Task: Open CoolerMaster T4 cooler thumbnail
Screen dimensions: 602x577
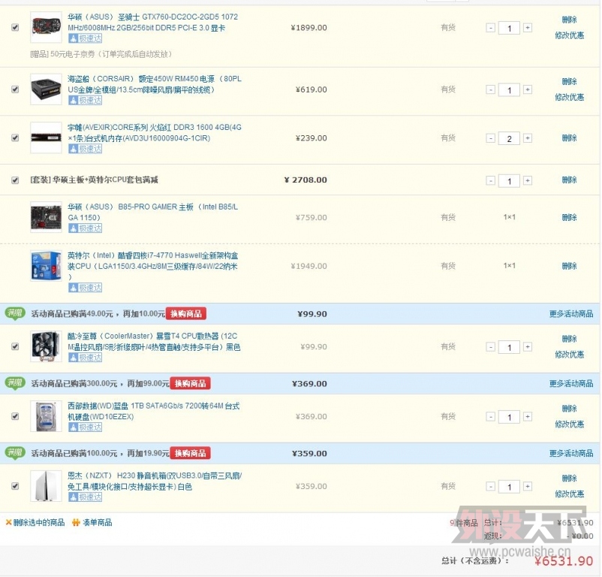Action: pyautogui.click(x=46, y=346)
